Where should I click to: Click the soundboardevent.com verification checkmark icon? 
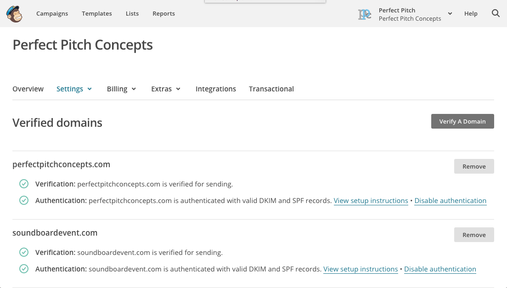pyautogui.click(x=24, y=253)
